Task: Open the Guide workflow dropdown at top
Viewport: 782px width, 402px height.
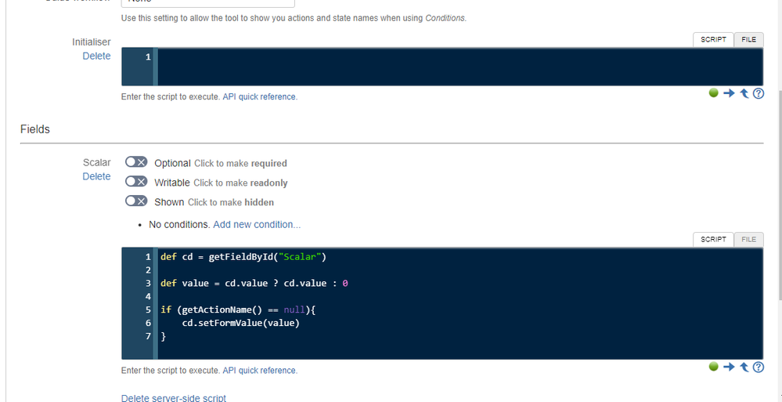Action: (208, 2)
